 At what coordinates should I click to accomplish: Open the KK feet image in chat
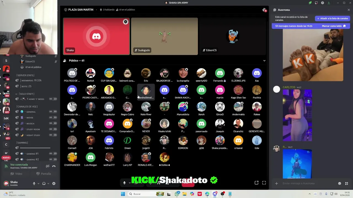pyautogui.click(x=313, y=55)
